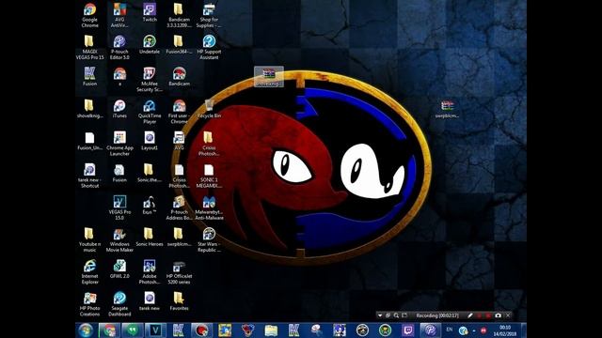The height and width of the screenshot is (338, 602).
Task: Select the Bandicam 3.3.3.1209 folder
Action: click(179, 15)
